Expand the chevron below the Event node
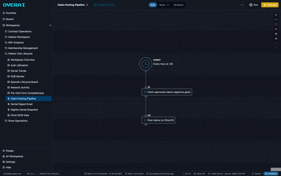The image size is (281, 176). (x=146, y=71)
